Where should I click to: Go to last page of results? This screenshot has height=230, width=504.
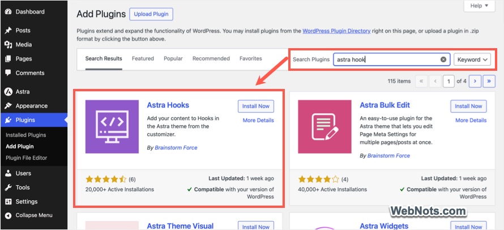coord(489,82)
